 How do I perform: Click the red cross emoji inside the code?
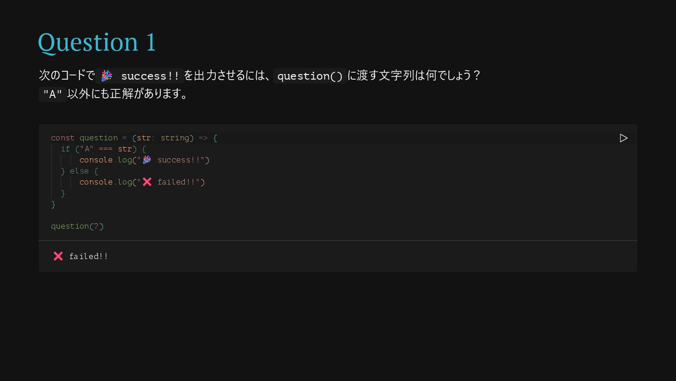point(147,182)
